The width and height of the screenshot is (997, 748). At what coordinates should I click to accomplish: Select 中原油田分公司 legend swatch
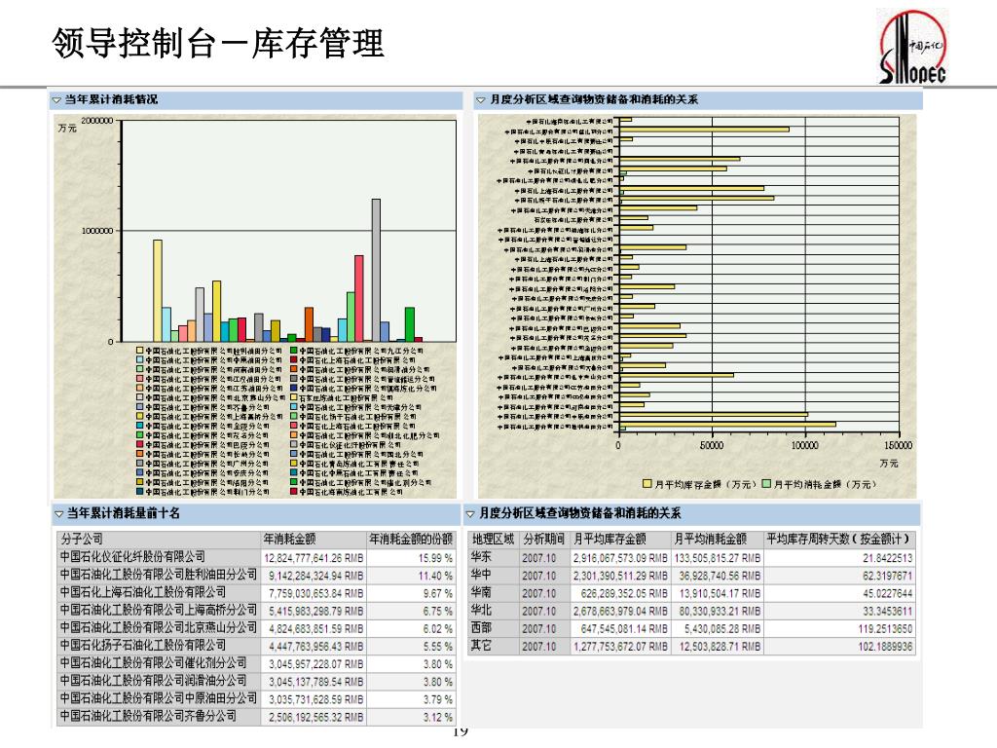(140, 360)
